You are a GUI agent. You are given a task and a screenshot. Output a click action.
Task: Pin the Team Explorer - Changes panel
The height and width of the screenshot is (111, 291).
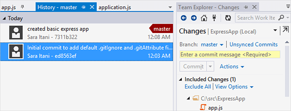[246, 7]
